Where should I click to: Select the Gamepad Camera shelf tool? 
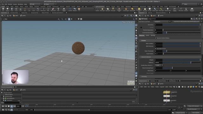pos(192,9)
